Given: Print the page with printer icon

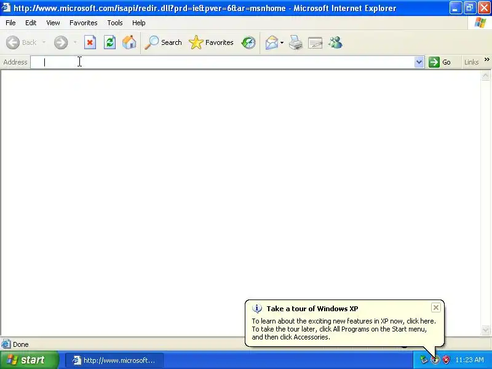Looking at the screenshot, I should [296, 42].
